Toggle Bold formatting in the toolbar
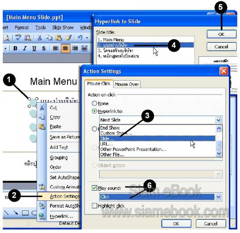 pos(15,48)
